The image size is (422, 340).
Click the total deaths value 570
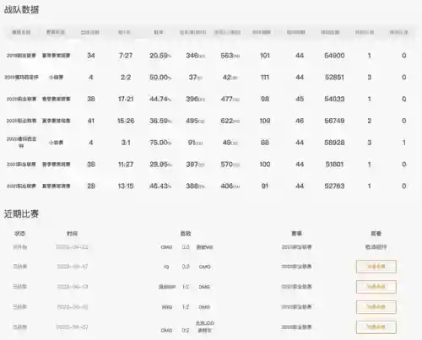[x=227, y=165]
